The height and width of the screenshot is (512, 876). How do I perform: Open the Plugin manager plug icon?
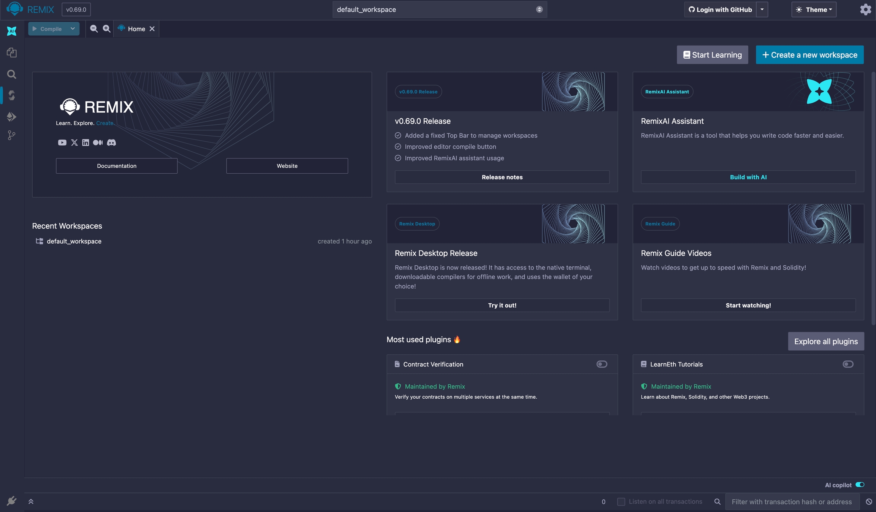[11, 501]
